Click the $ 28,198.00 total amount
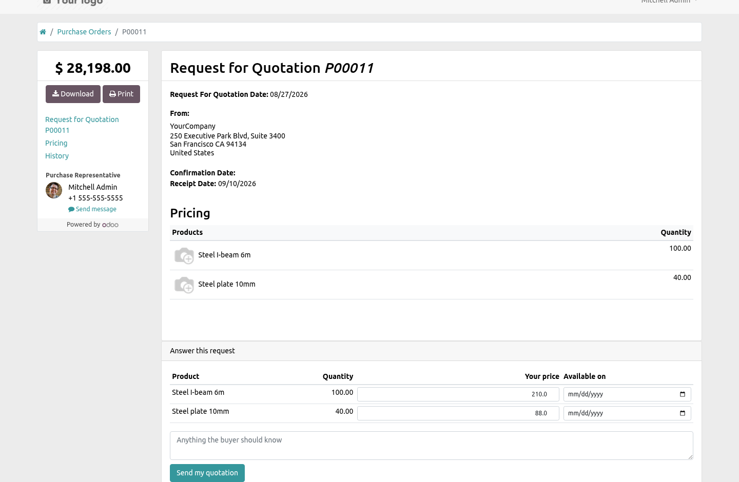The height and width of the screenshot is (482, 739). pyautogui.click(x=93, y=68)
